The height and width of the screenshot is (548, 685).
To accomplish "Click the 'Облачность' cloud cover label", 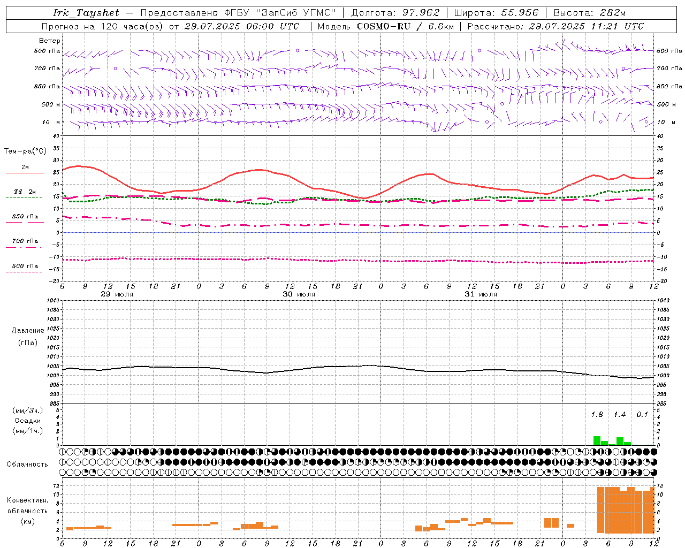I will (27, 464).
